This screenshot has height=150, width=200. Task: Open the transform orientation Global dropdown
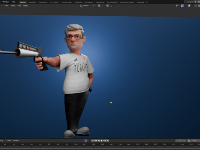pyautogui.click(x=85, y=6)
